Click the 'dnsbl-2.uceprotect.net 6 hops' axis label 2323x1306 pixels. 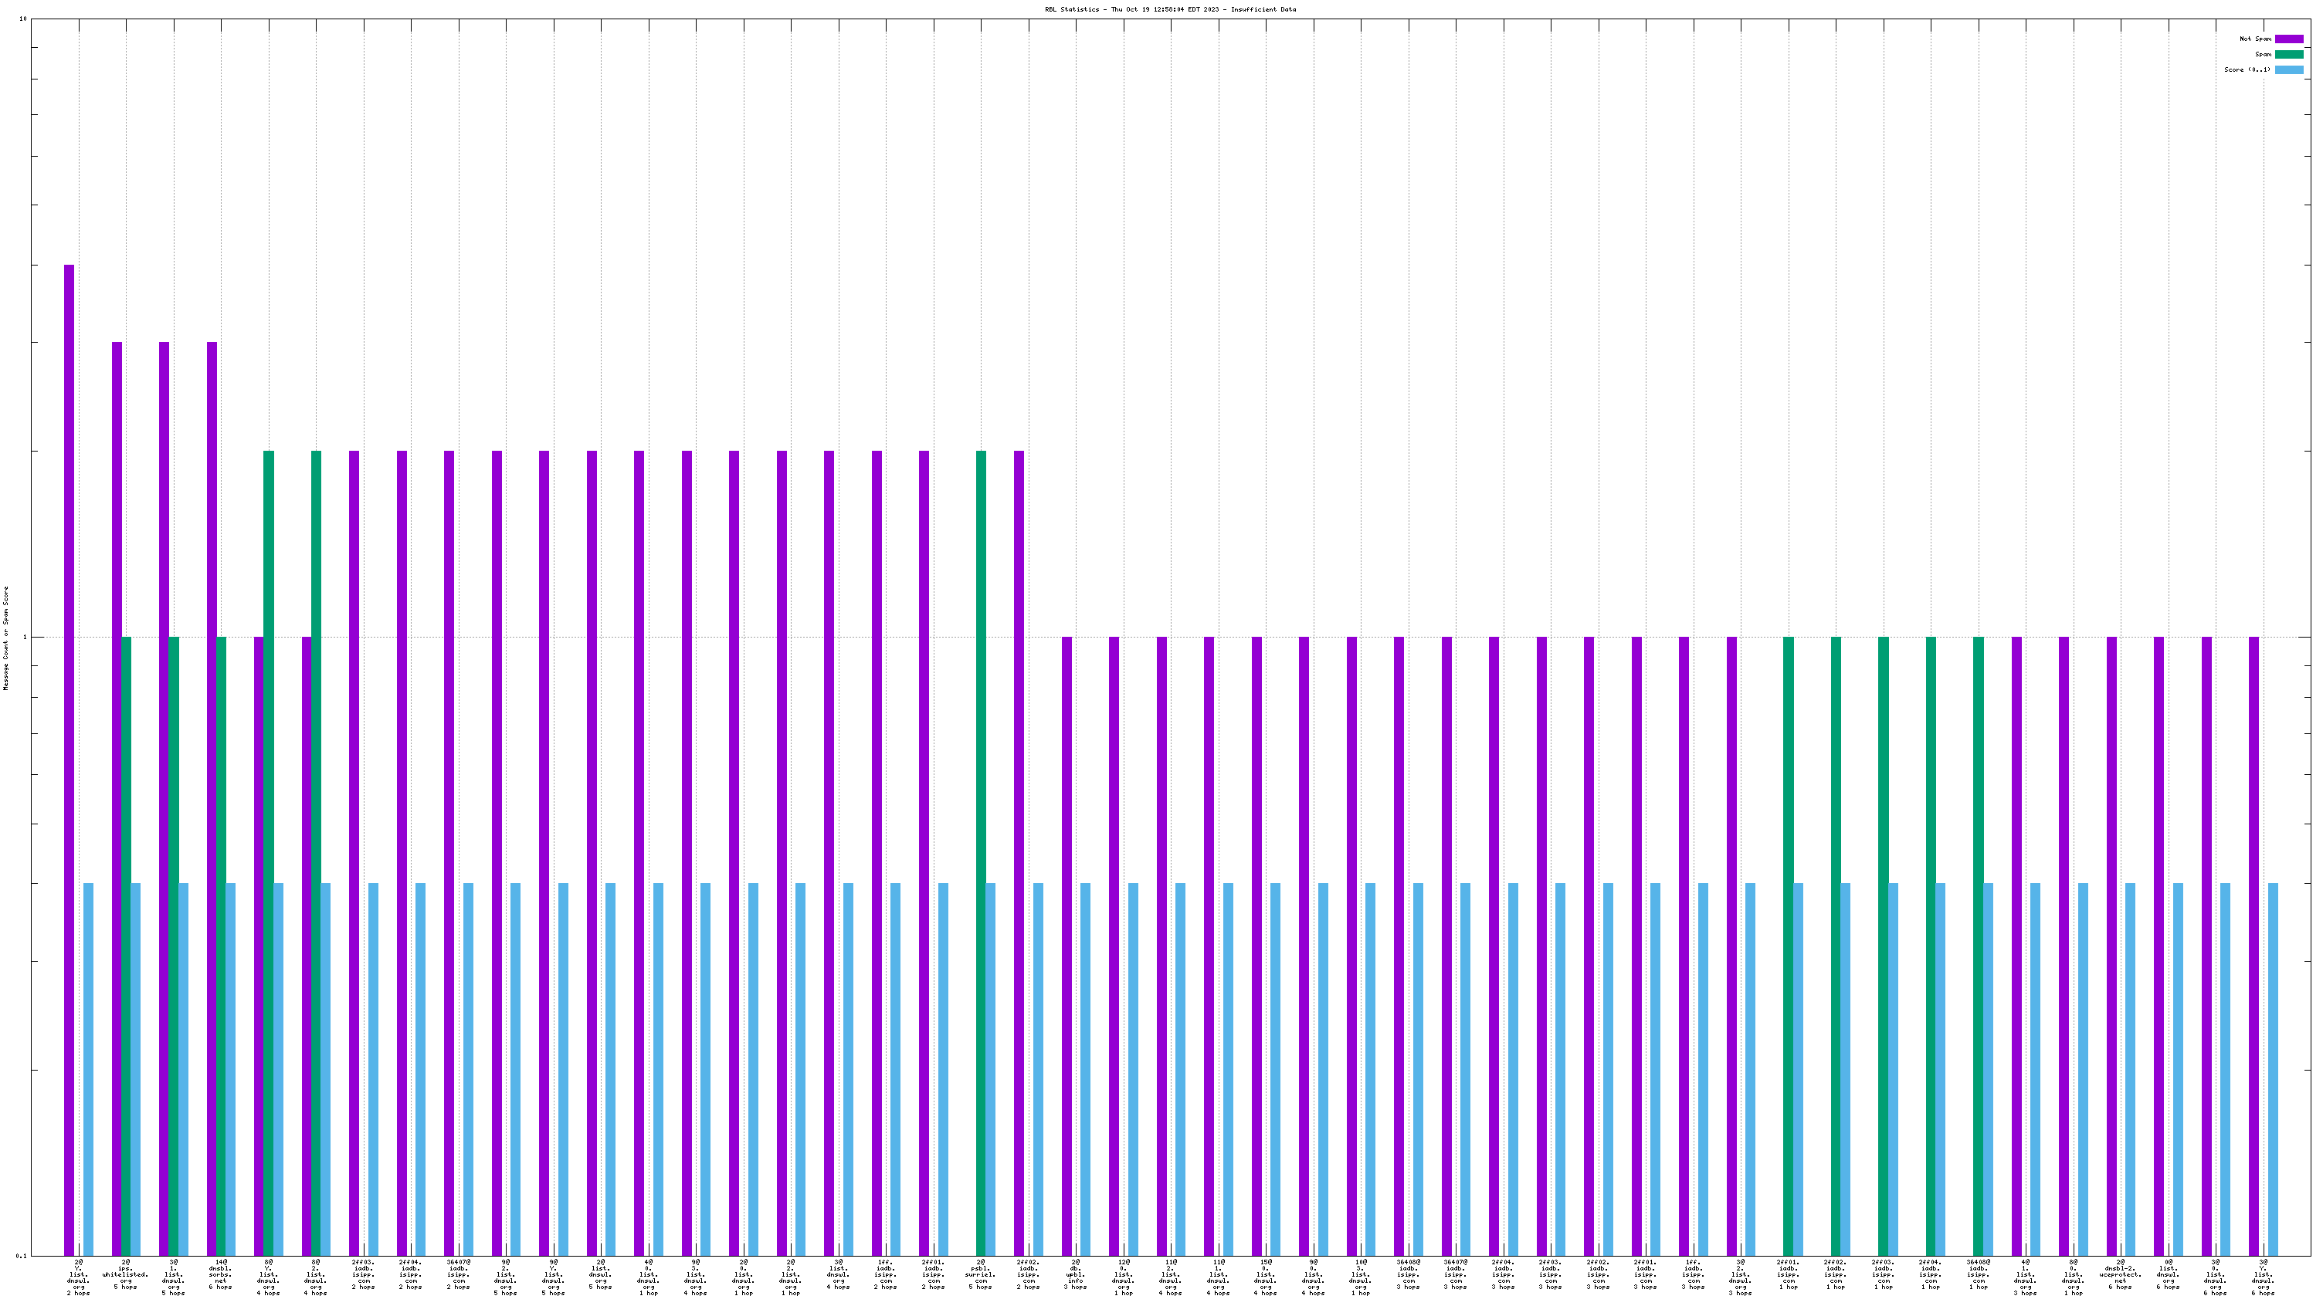click(x=2120, y=1274)
